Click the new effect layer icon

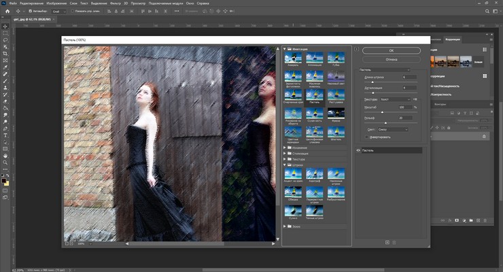click(x=387, y=242)
